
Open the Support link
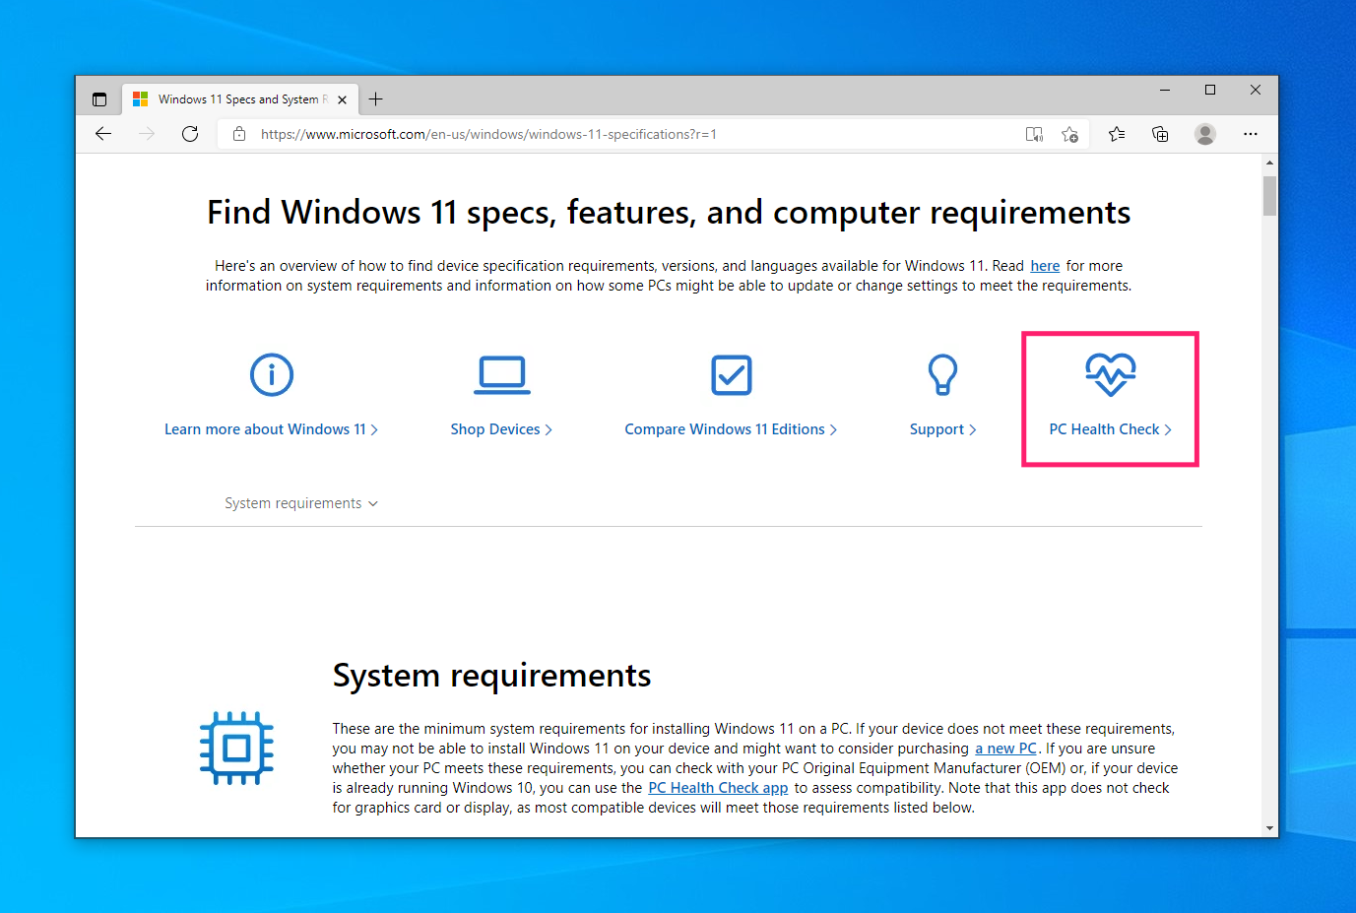[x=942, y=429]
